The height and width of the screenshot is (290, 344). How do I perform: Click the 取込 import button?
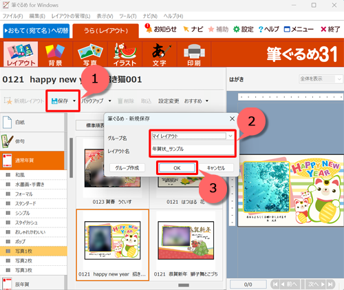pyautogui.click(x=146, y=101)
